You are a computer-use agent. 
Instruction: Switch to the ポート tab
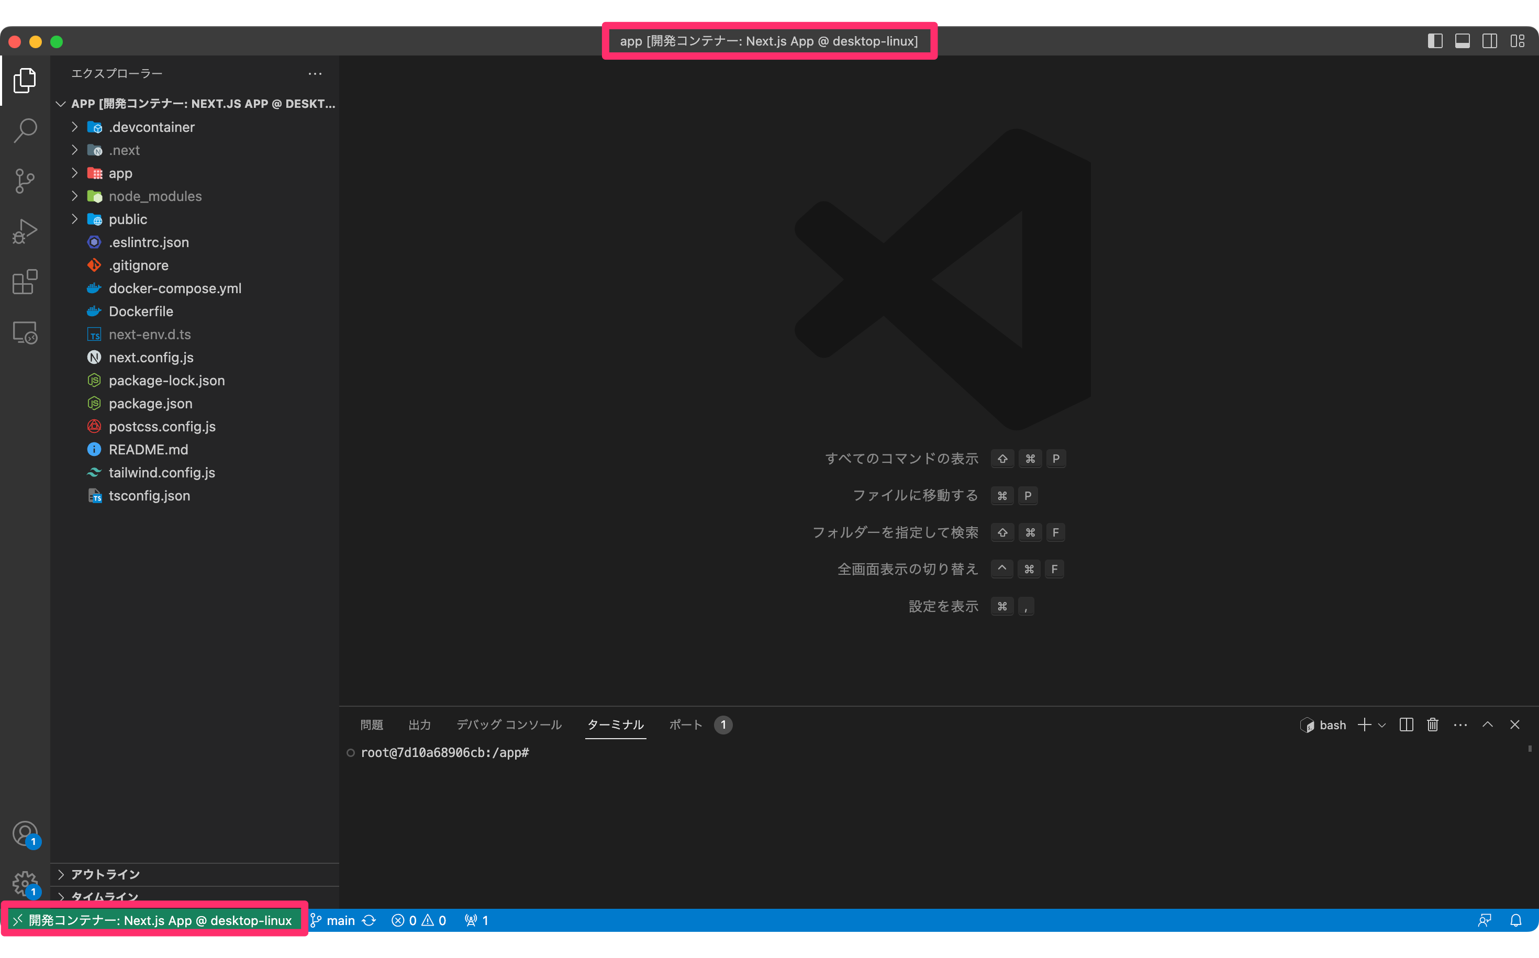pyautogui.click(x=685, y=725)
